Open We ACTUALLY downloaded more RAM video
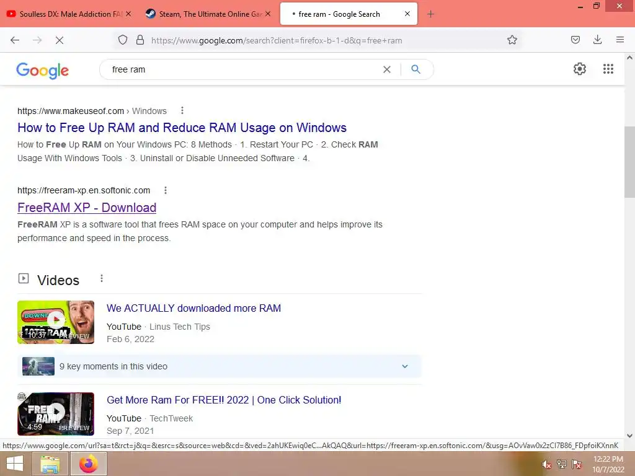The height and width of the screenshot is (476, 635). click(193, 308)
